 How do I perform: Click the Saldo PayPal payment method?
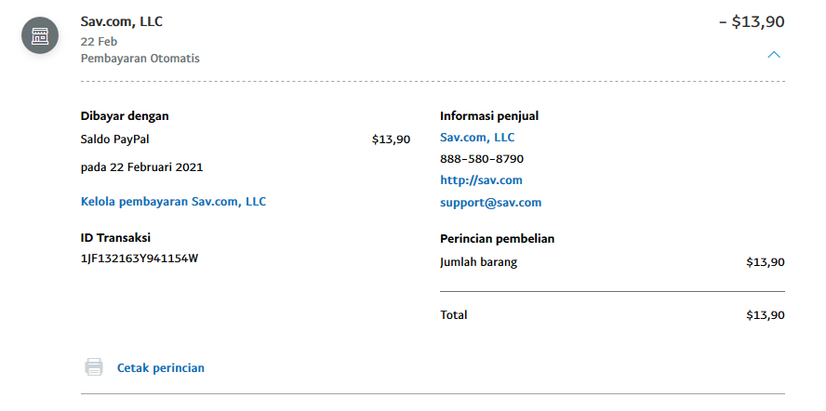point(114,139)
